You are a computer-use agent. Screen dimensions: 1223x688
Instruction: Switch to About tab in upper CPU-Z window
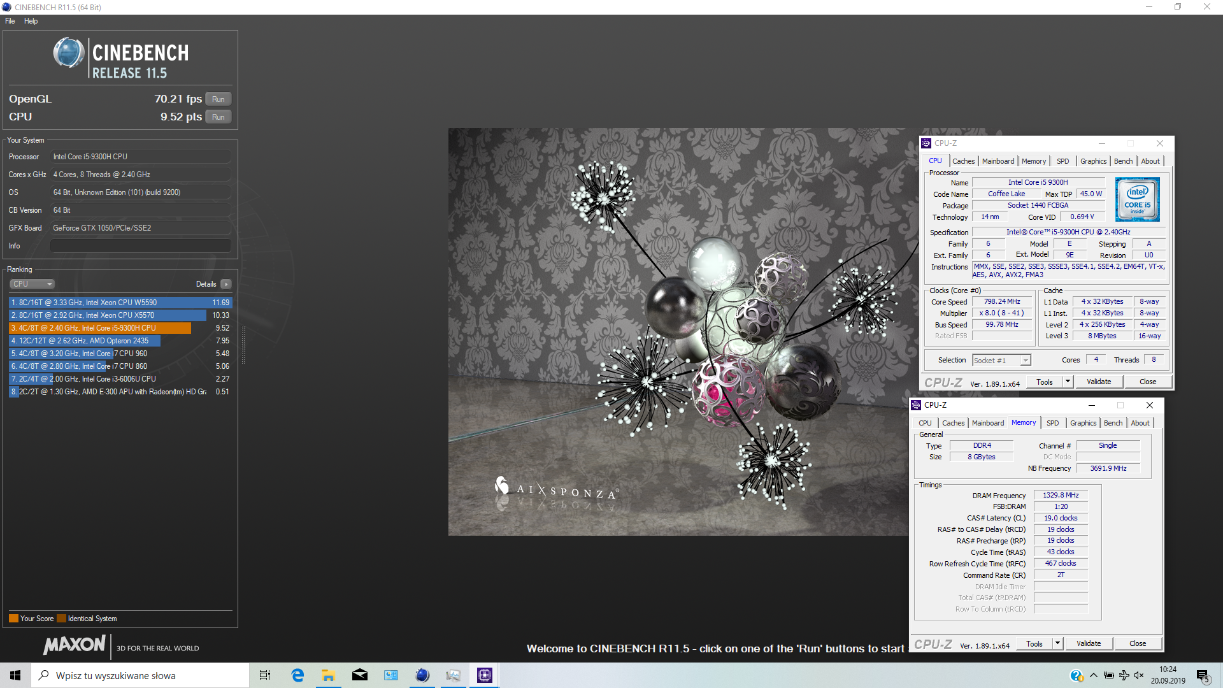[1150, 161]
